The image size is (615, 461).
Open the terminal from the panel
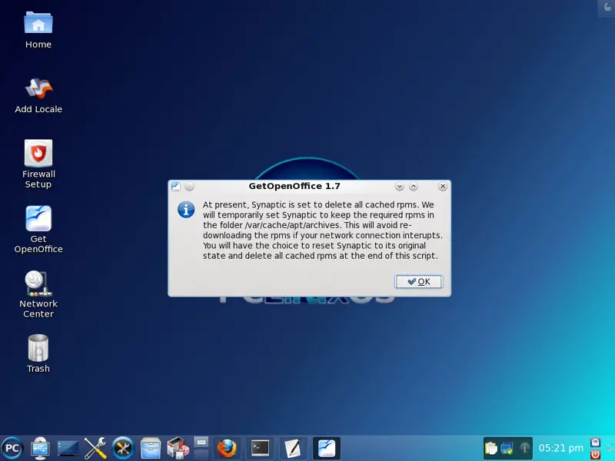coord(260,448)
